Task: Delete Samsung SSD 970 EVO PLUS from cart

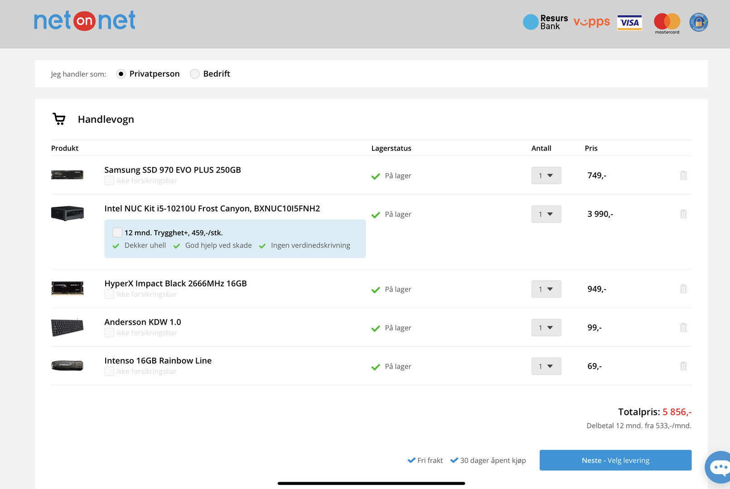Action: pos(683,175)
